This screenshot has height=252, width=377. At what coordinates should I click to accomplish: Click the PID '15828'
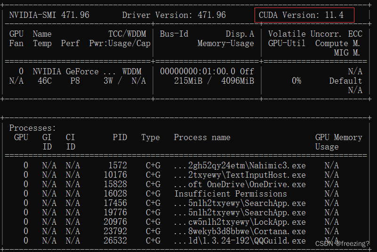coord(115,184)
